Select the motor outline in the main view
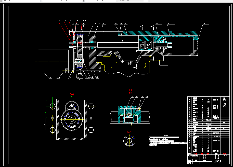 click(x=56, y=61)
